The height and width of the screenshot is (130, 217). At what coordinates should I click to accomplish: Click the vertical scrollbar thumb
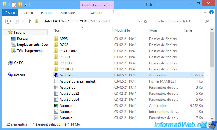pos(212,50)
